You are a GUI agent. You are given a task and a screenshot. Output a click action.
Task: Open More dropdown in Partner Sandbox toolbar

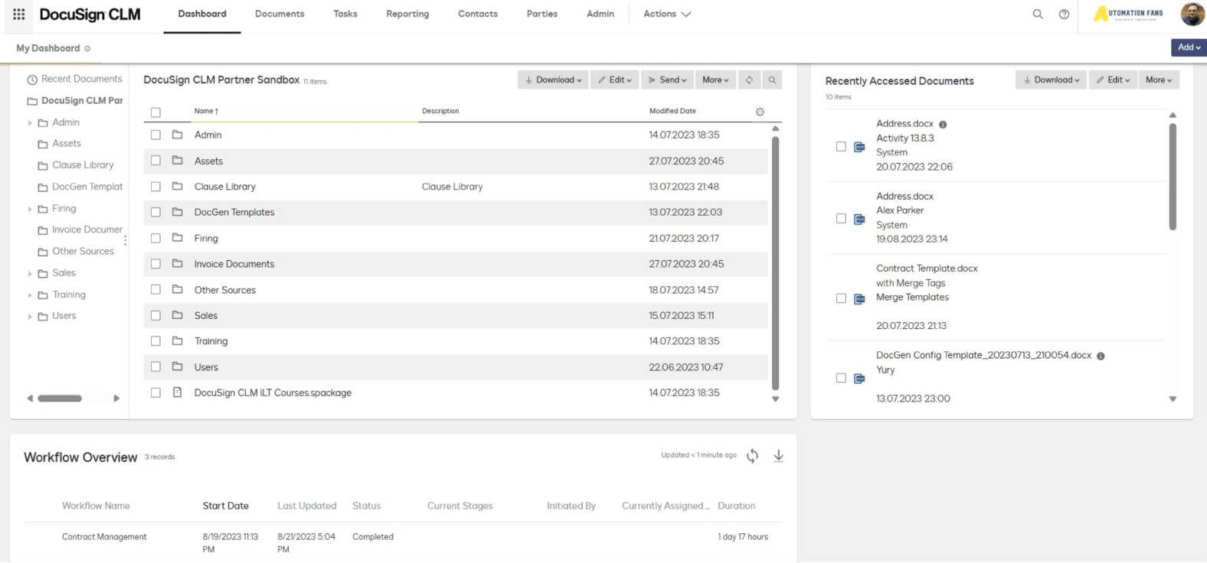point(716,80)
